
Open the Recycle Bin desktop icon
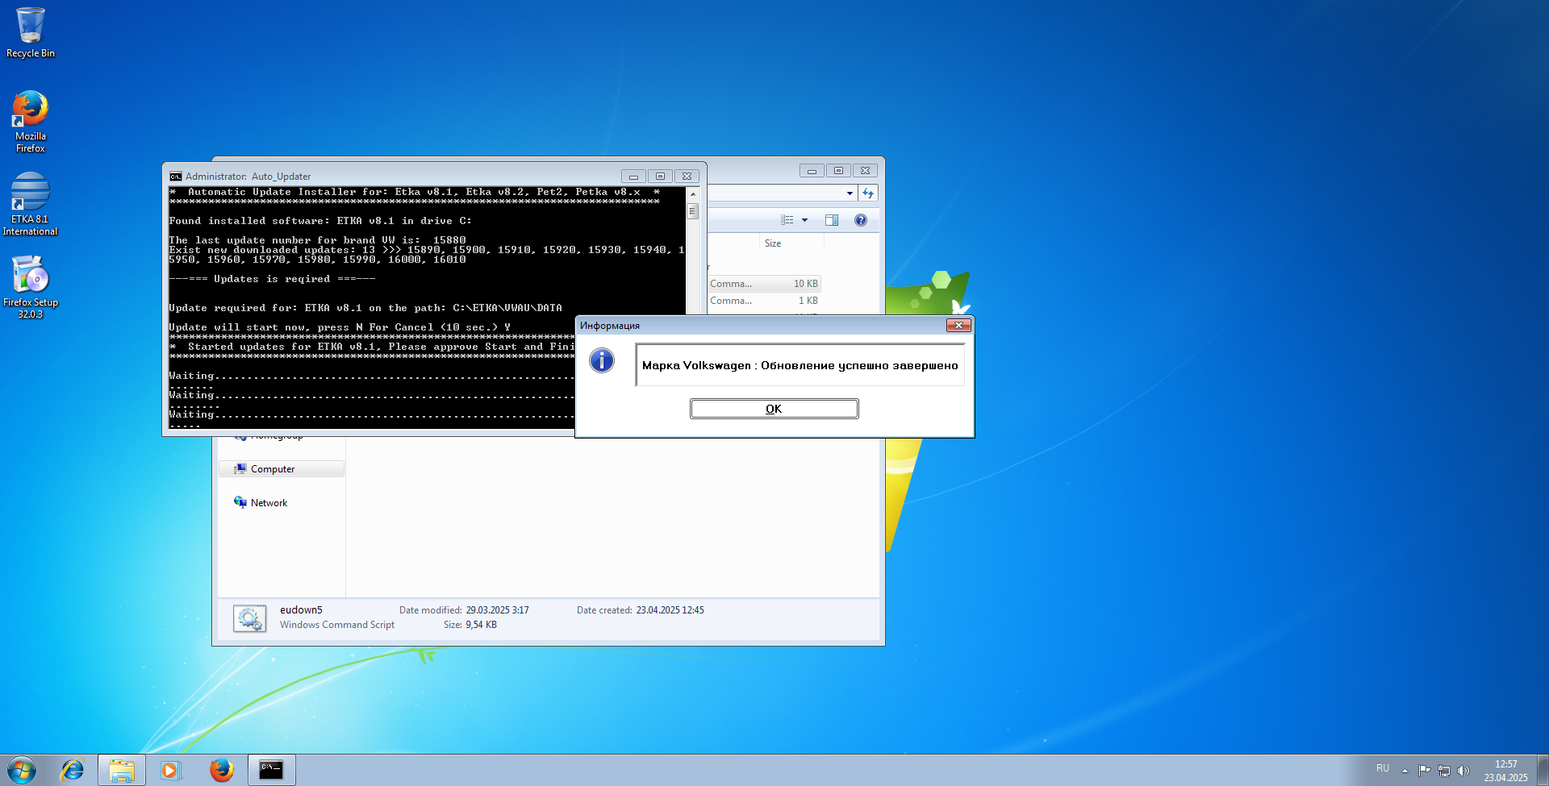[31, 33]
